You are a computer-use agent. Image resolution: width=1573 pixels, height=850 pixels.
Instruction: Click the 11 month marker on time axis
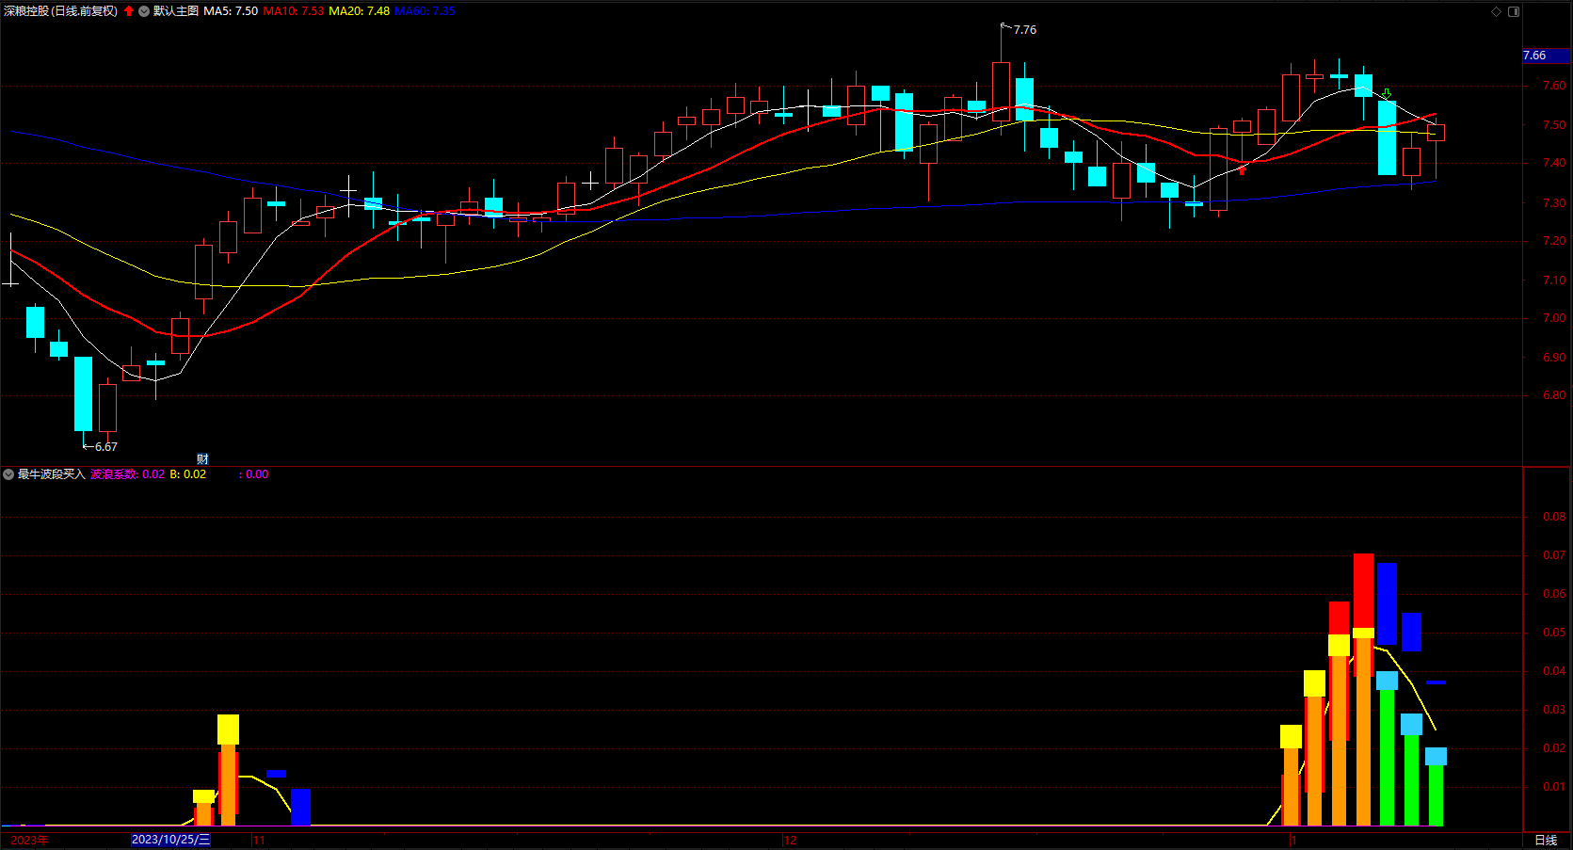259,841
